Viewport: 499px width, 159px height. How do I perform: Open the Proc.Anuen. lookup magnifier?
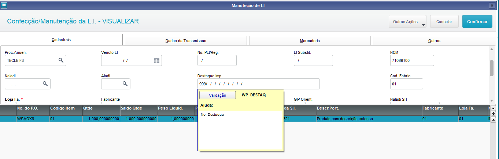coord(61,60)
